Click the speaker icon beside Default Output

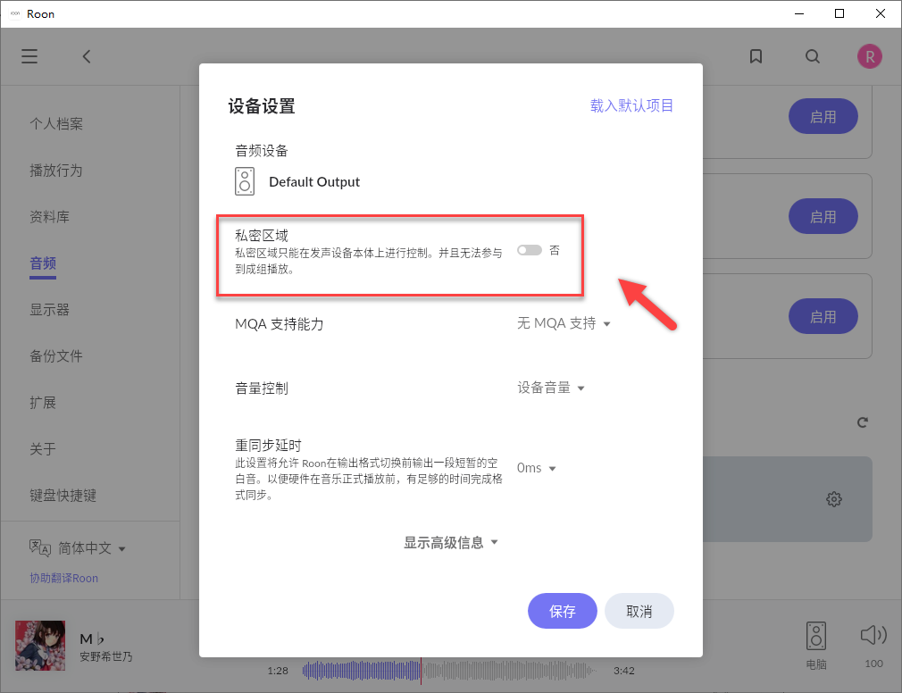(245, 181)
